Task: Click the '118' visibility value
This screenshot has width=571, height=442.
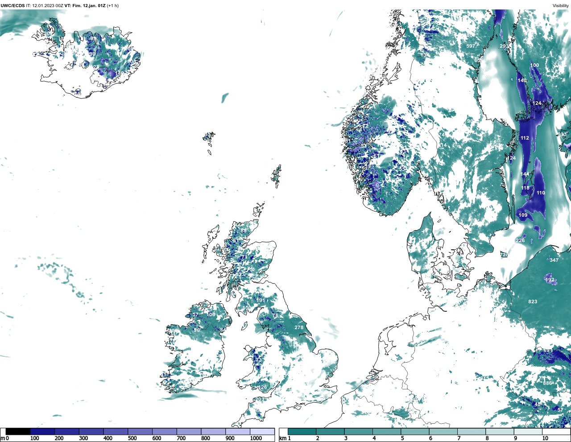Action: [525, 188]
